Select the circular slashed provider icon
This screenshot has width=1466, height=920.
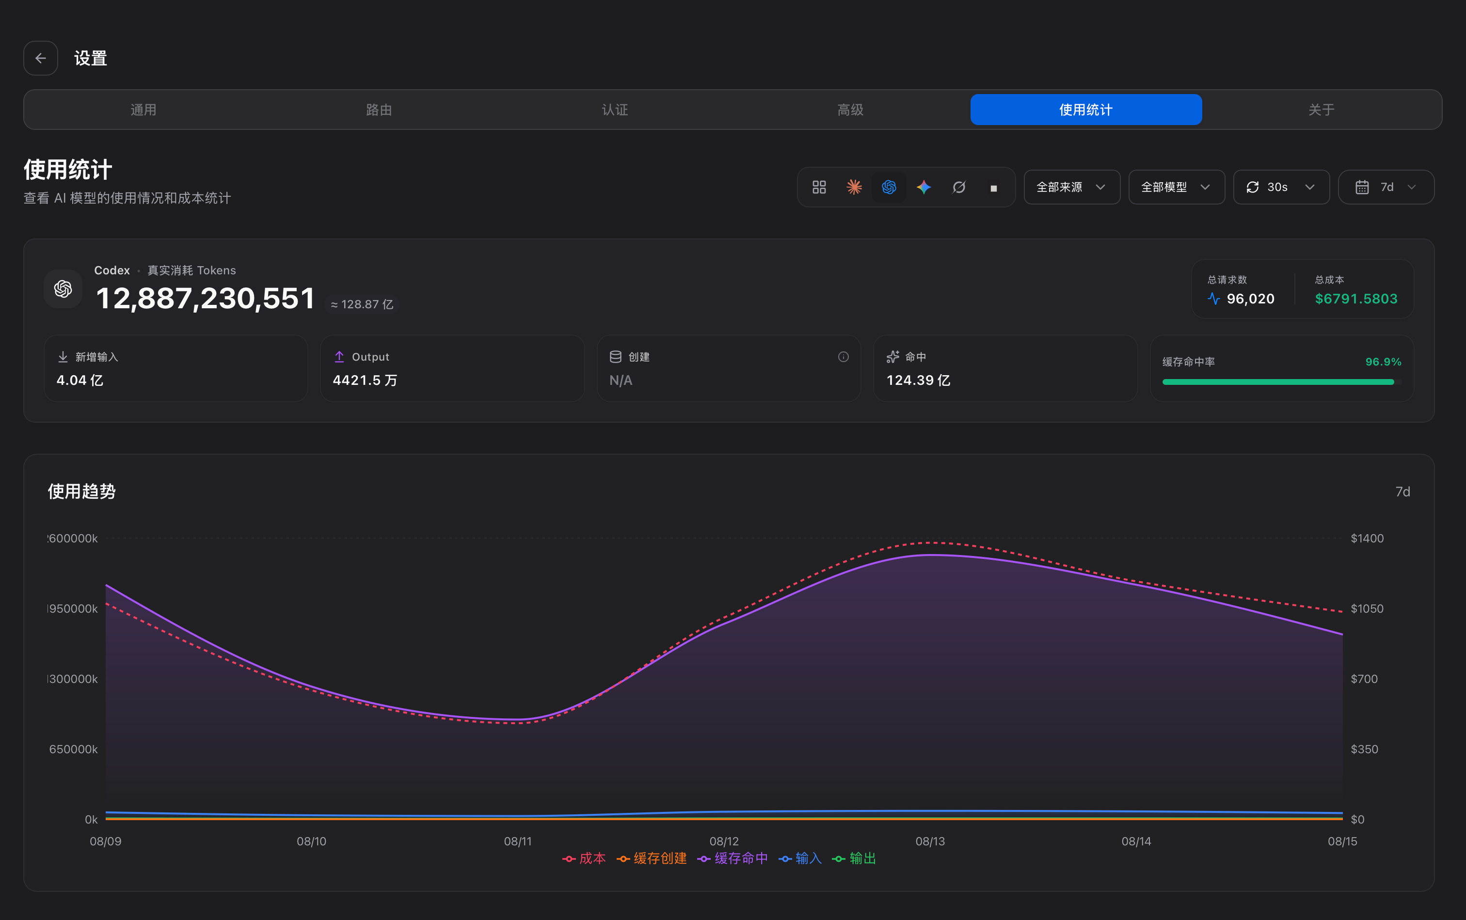(959, 187)
